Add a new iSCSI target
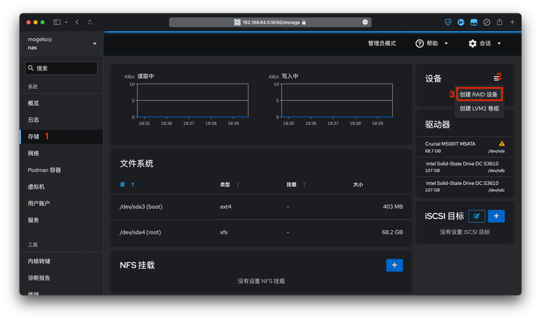This screenshot has width=541, height=321. click(x=496, y=216)
